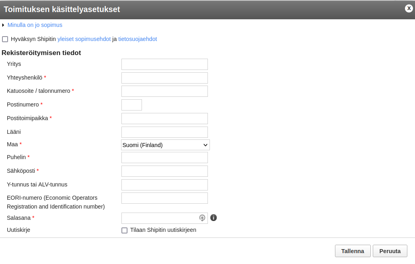Screen dimensions: 415x264
Task: Select the Puhelin input field
Action: pyautogui.click(x=164, y=158)
